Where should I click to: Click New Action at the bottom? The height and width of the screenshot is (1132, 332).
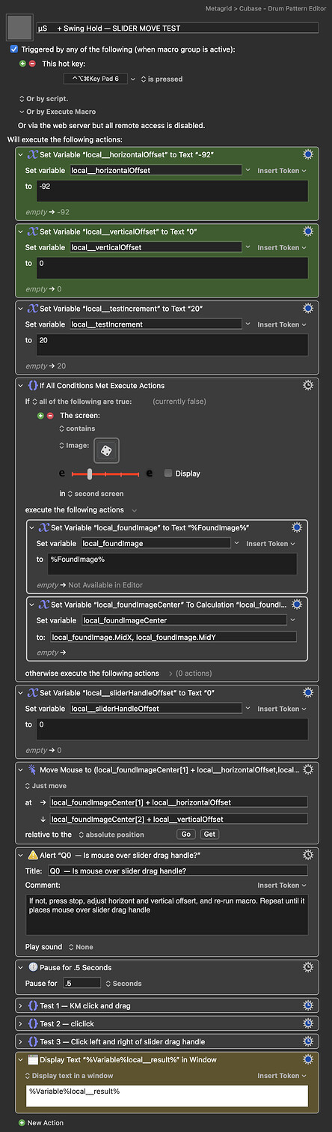point(40,1122)
